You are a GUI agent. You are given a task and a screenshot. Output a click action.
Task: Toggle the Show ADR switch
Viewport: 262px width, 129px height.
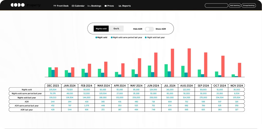tap(149, 29)
